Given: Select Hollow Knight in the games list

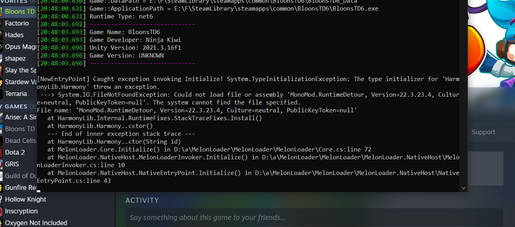Looking at the screenshot, I should click(x=25, y=199).
